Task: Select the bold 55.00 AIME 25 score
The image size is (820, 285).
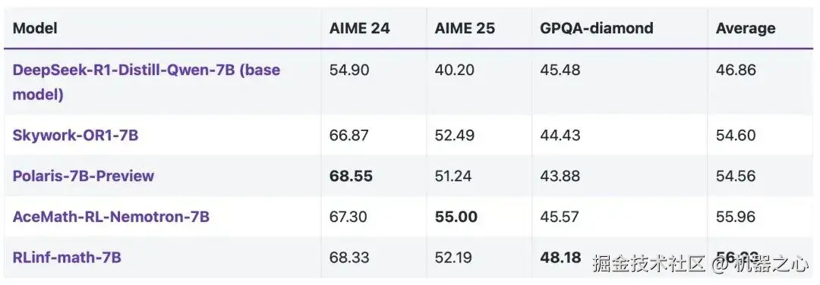Action: (x=456, y=216)
